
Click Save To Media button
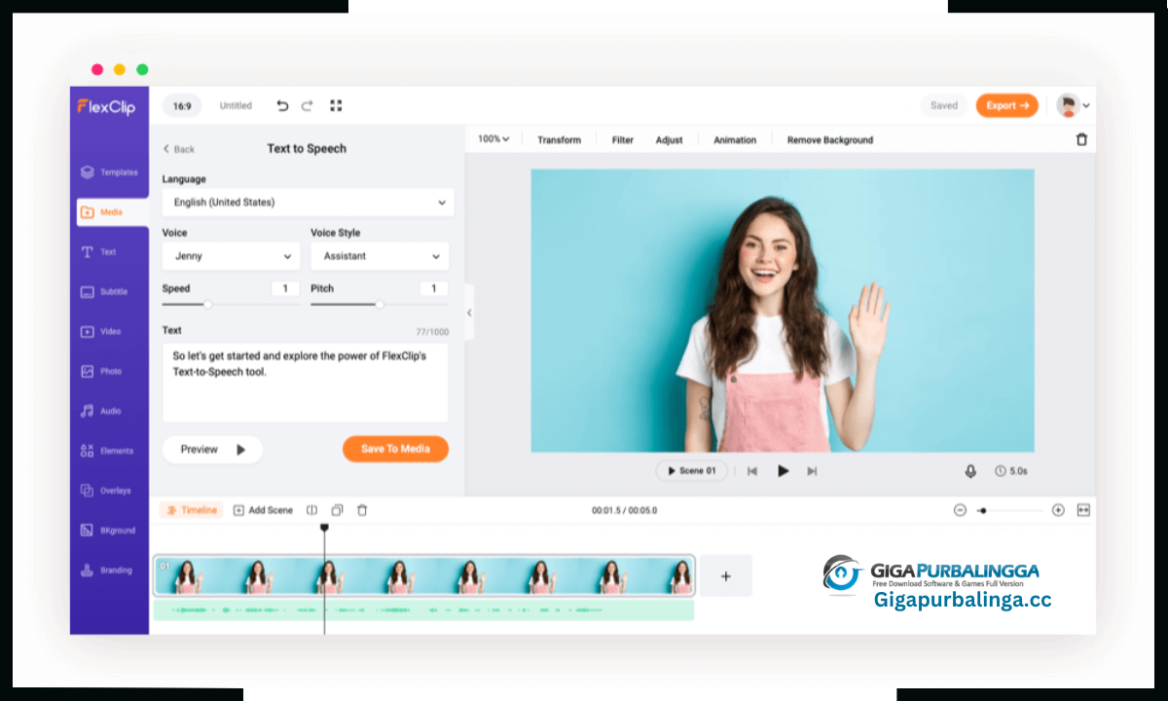(395, 449)
